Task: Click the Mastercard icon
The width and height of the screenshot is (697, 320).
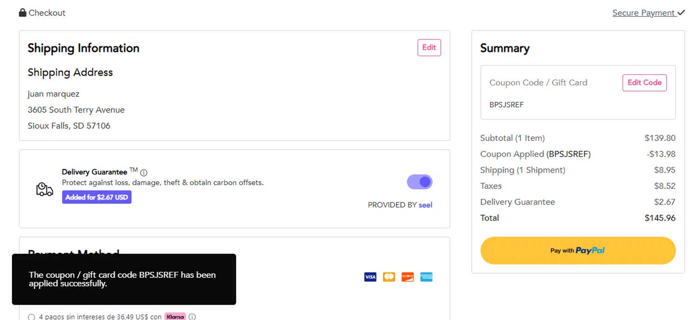Action: click(389, 277)
